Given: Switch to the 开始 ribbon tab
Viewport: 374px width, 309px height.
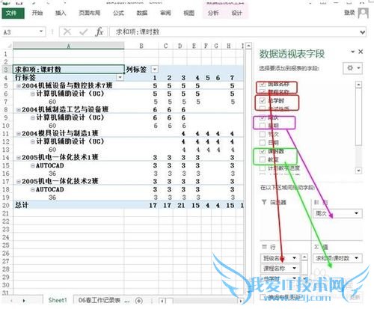Looking at the screenshot, I should [x=37, y=13].
